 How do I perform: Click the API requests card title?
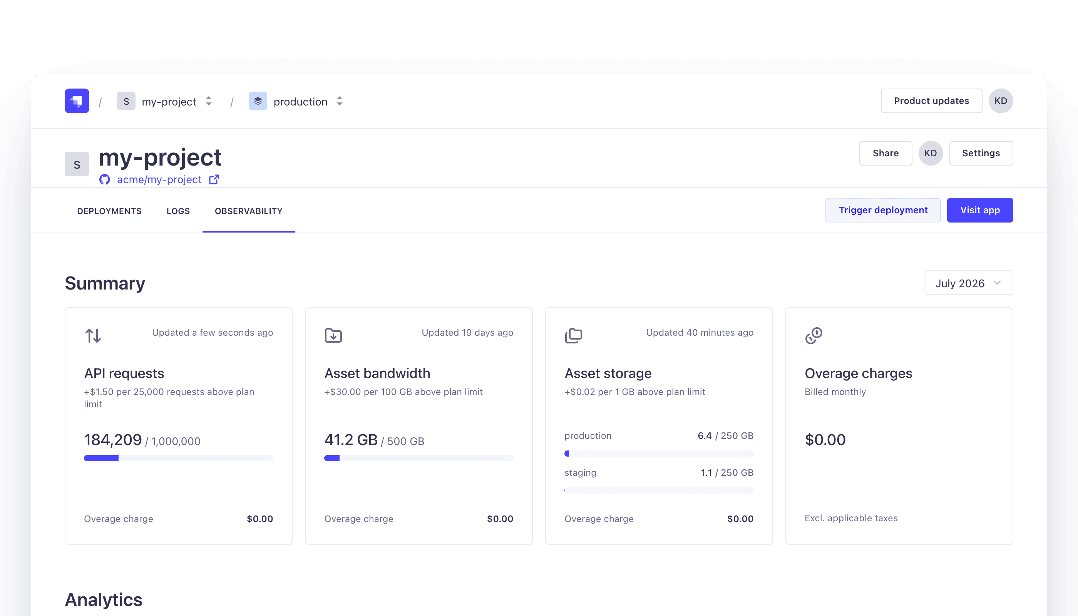(x=124, y=373)
